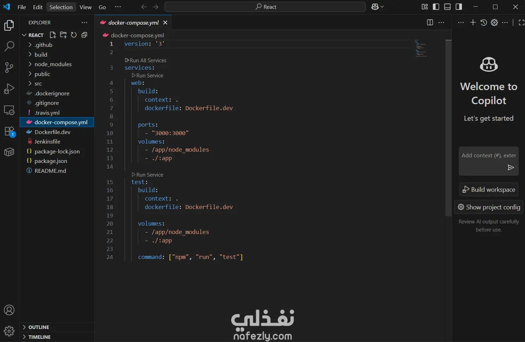Open Copilot chat settings gear
525x342 pixels.
click(494, 23)
